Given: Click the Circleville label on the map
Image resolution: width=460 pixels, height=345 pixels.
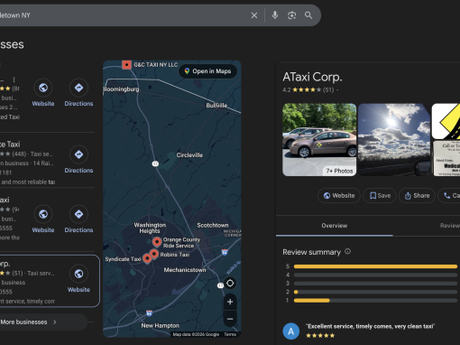Looking at the screenshot, I should click(x=189, y=155).
